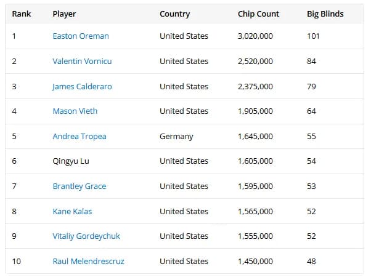Viewport: 371px width, 277px height.
Task: Click the Chip Count column header
Action: coord(258,14)
